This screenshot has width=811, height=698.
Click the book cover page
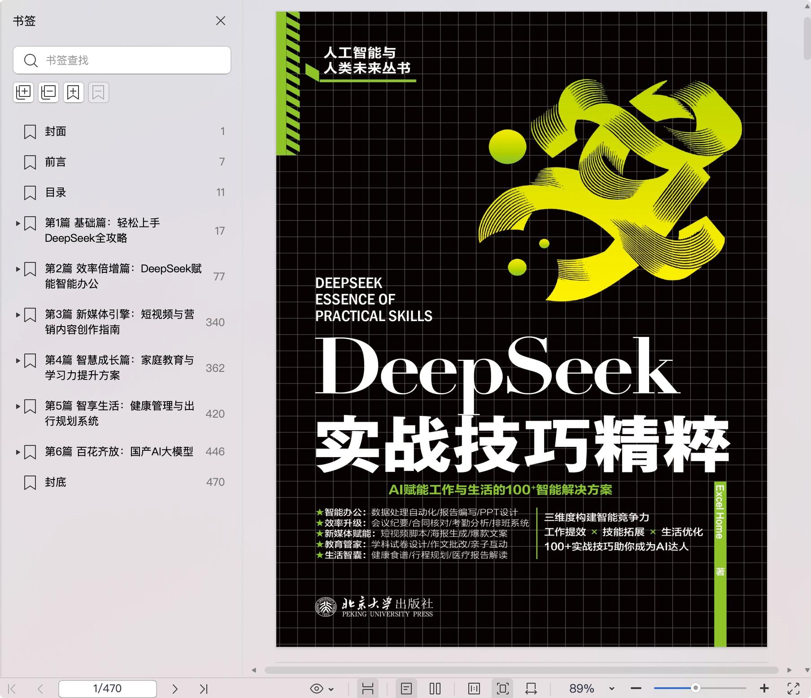[x=521, y=329]
